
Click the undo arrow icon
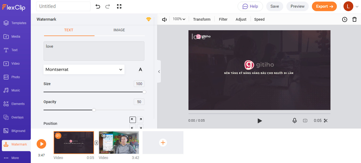(98, 6)
